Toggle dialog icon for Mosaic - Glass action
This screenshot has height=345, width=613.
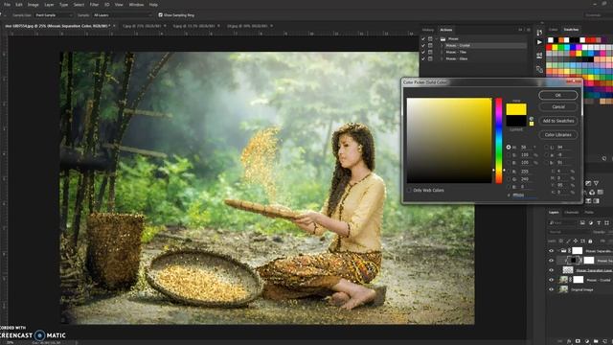pyautogui.click(x=430, y=58)
